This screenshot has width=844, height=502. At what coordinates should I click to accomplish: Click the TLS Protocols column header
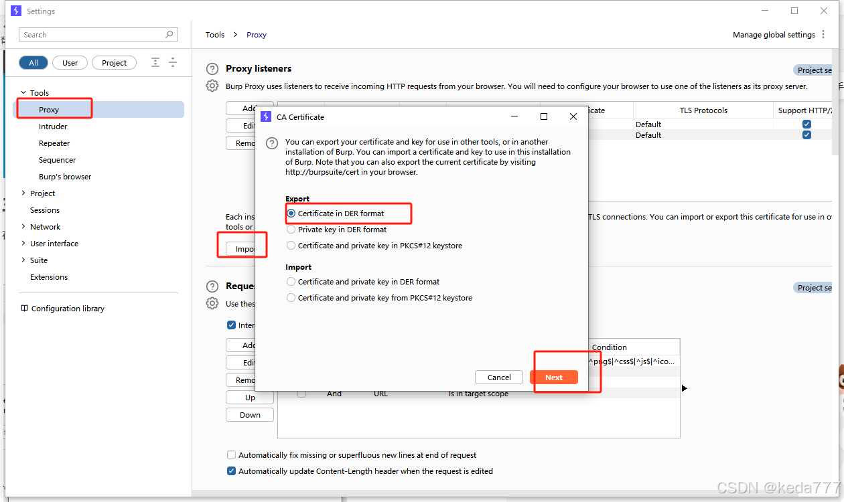pos(703,110)
